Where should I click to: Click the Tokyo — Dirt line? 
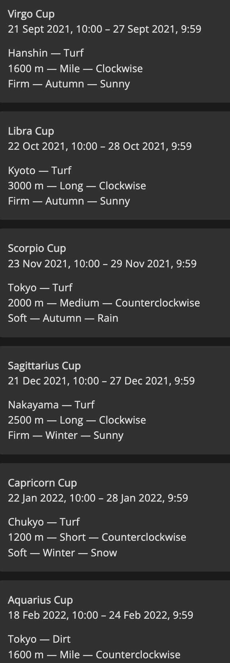(x=39, y=639)
